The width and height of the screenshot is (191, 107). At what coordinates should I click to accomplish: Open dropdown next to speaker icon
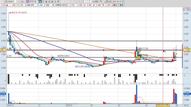tap(25, 2)
